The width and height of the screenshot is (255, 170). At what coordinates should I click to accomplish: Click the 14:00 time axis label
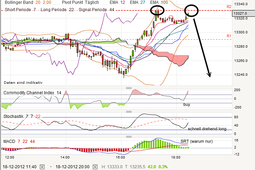65,157
